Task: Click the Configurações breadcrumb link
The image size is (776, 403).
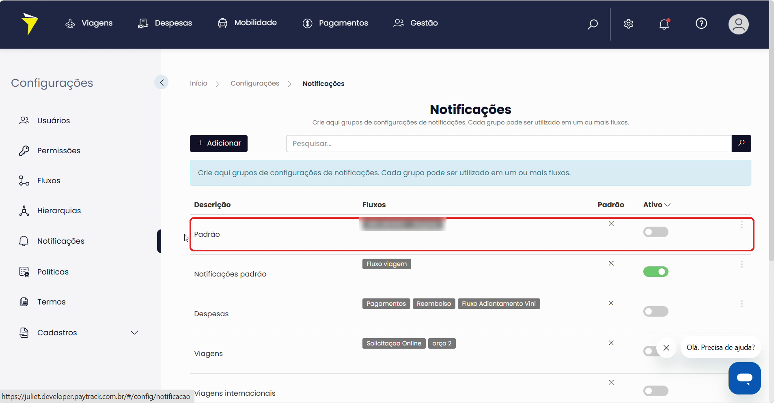Action: click(x=255, y=83)
